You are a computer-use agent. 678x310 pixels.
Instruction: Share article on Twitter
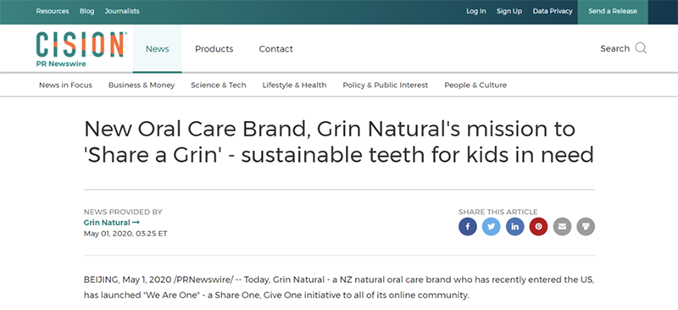[x=492, y=226]
